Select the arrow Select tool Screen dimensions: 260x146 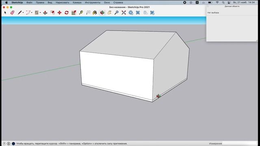pos(5,13)
